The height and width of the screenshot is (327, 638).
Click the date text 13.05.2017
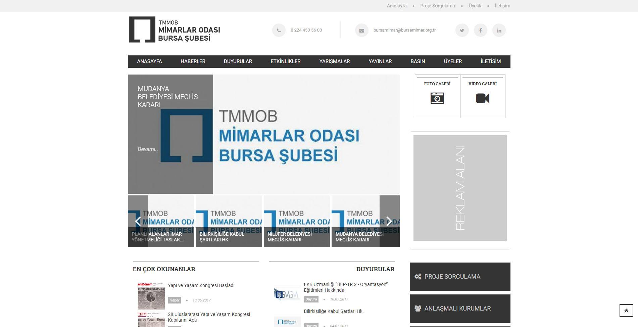[x=202, y=300]
